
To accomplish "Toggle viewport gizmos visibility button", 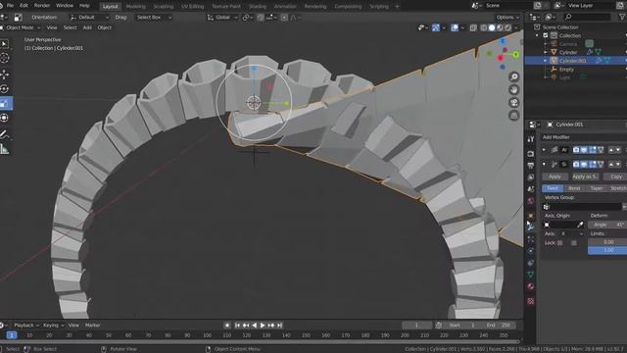I will tap(436, 27).
